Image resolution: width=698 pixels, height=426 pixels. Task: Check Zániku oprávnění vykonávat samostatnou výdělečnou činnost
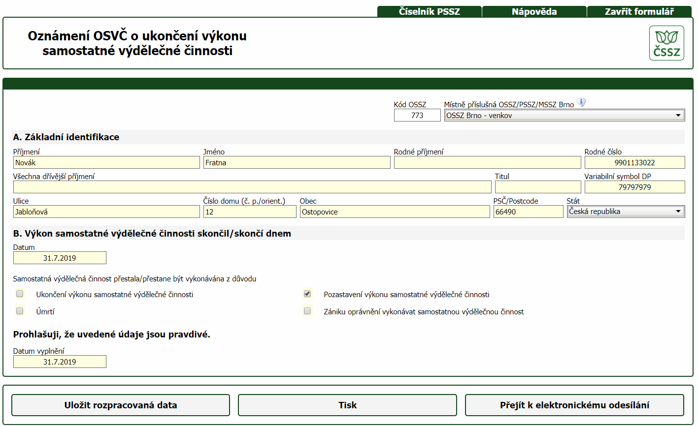point(307,311)
